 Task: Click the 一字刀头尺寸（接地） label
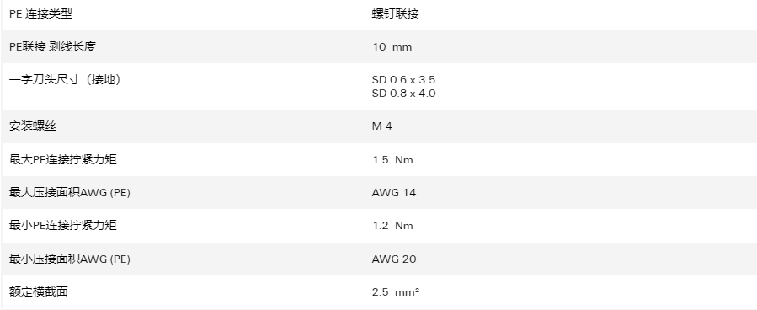[65, 80]
